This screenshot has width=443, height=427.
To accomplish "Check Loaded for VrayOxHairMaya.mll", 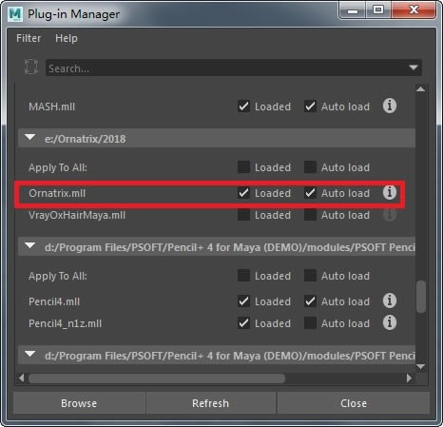I will [243, 215].
